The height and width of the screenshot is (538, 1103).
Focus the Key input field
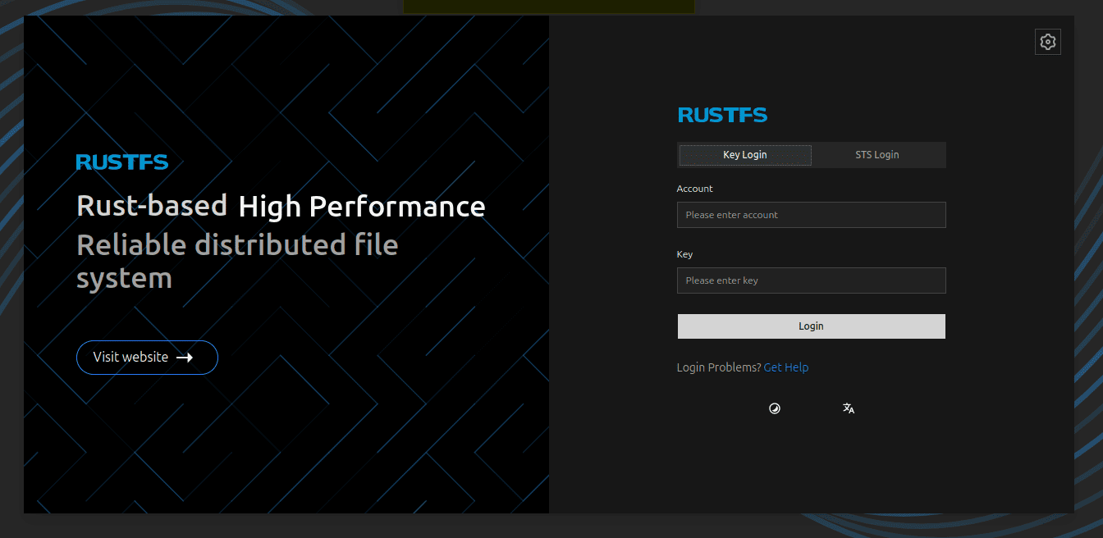coord(812,280)
